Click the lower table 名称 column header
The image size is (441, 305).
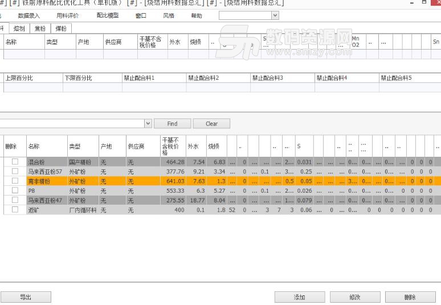[x=47, y=146]
